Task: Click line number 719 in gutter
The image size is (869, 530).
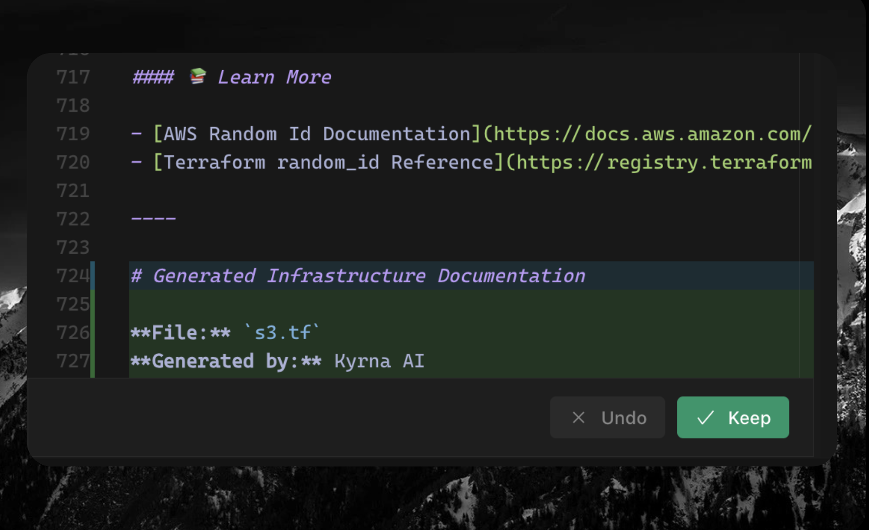Action: tap(73, 134)
